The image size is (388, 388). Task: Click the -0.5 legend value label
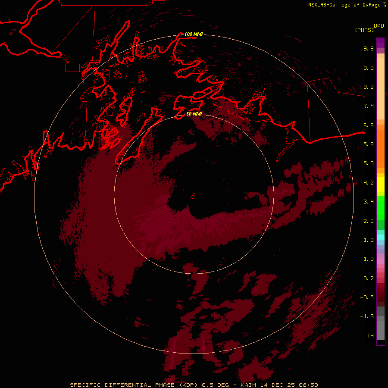[367, 297]
